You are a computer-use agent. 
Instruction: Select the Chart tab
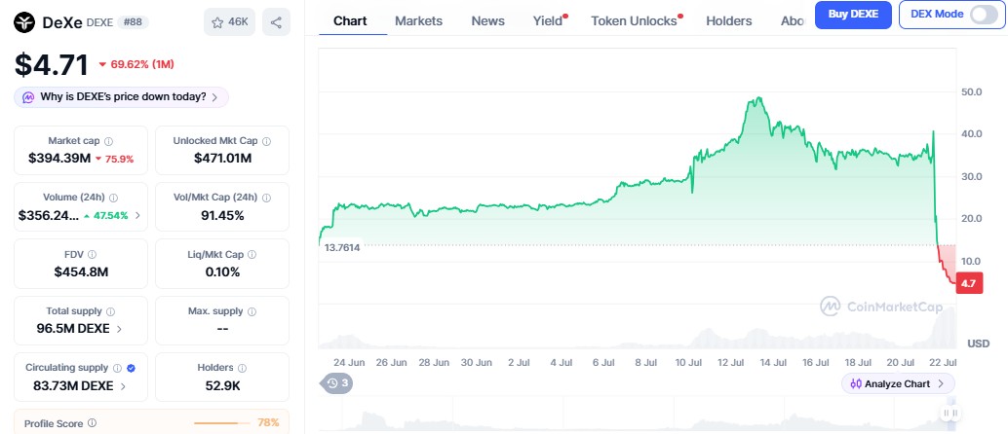[350, 21]
